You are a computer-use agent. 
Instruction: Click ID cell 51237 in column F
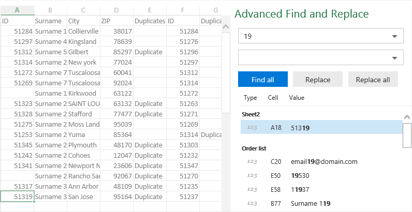point(183,197)
